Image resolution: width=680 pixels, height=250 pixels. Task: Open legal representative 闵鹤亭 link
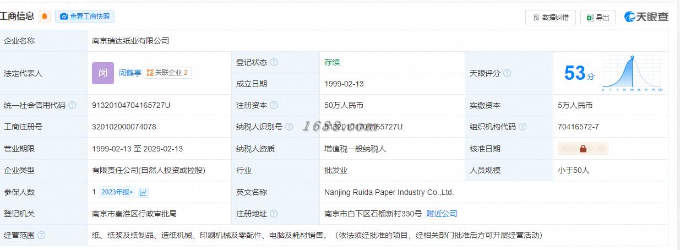pos(130,73)
